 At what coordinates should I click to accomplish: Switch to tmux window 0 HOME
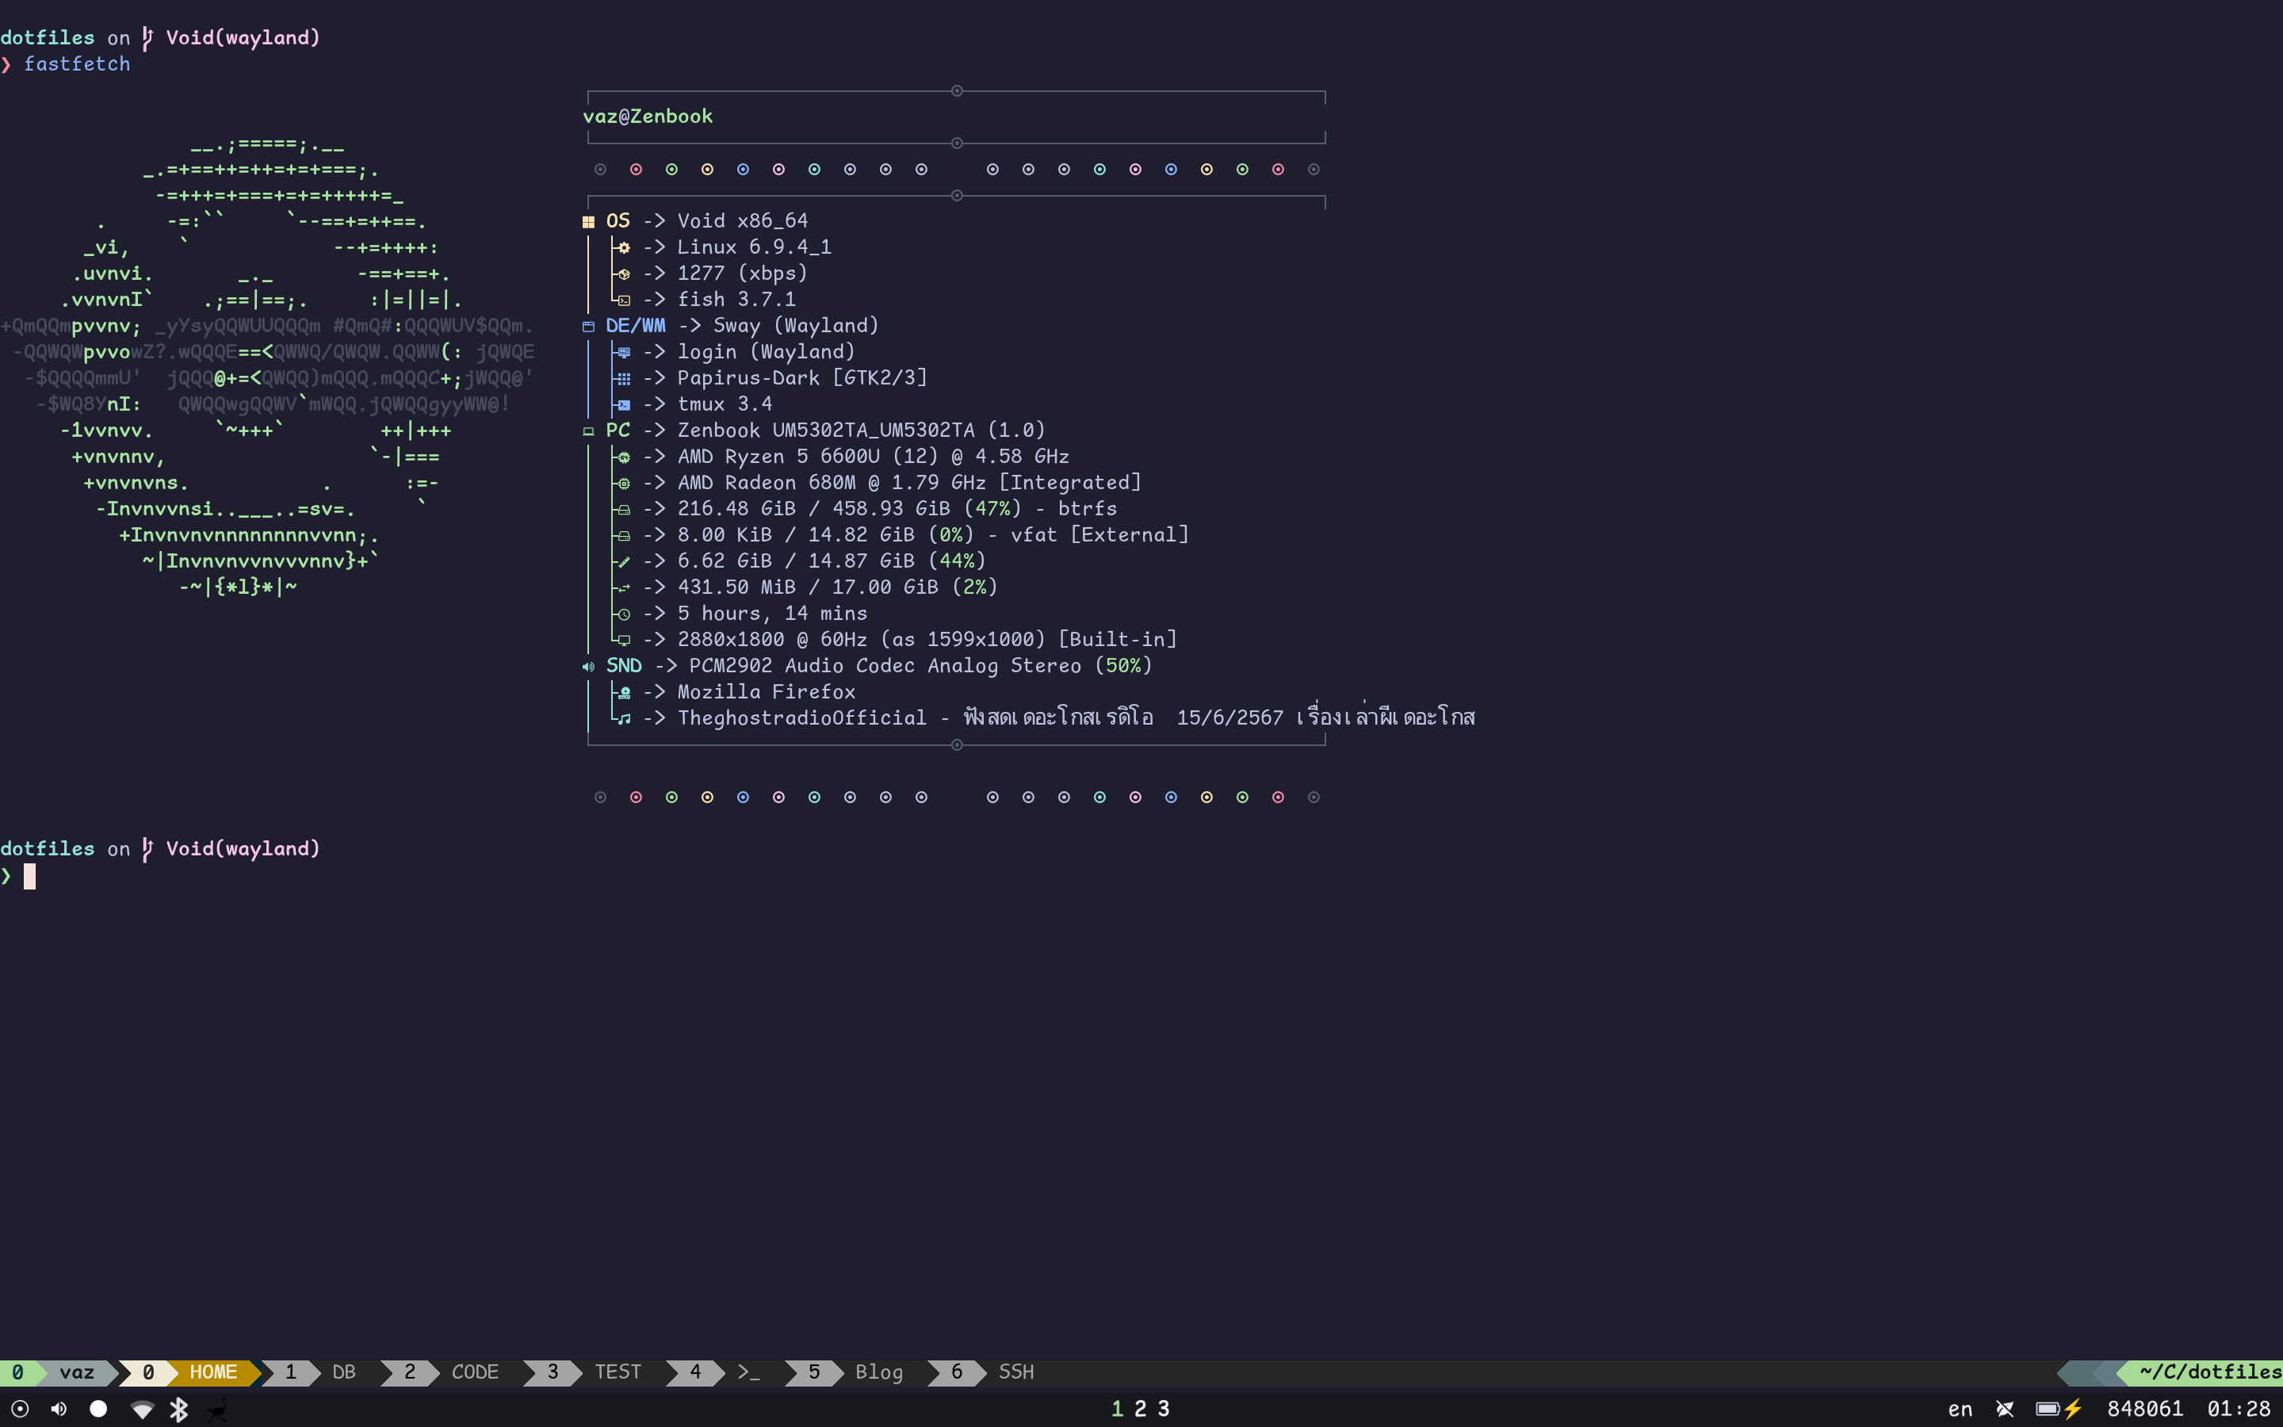point(189,1372)
